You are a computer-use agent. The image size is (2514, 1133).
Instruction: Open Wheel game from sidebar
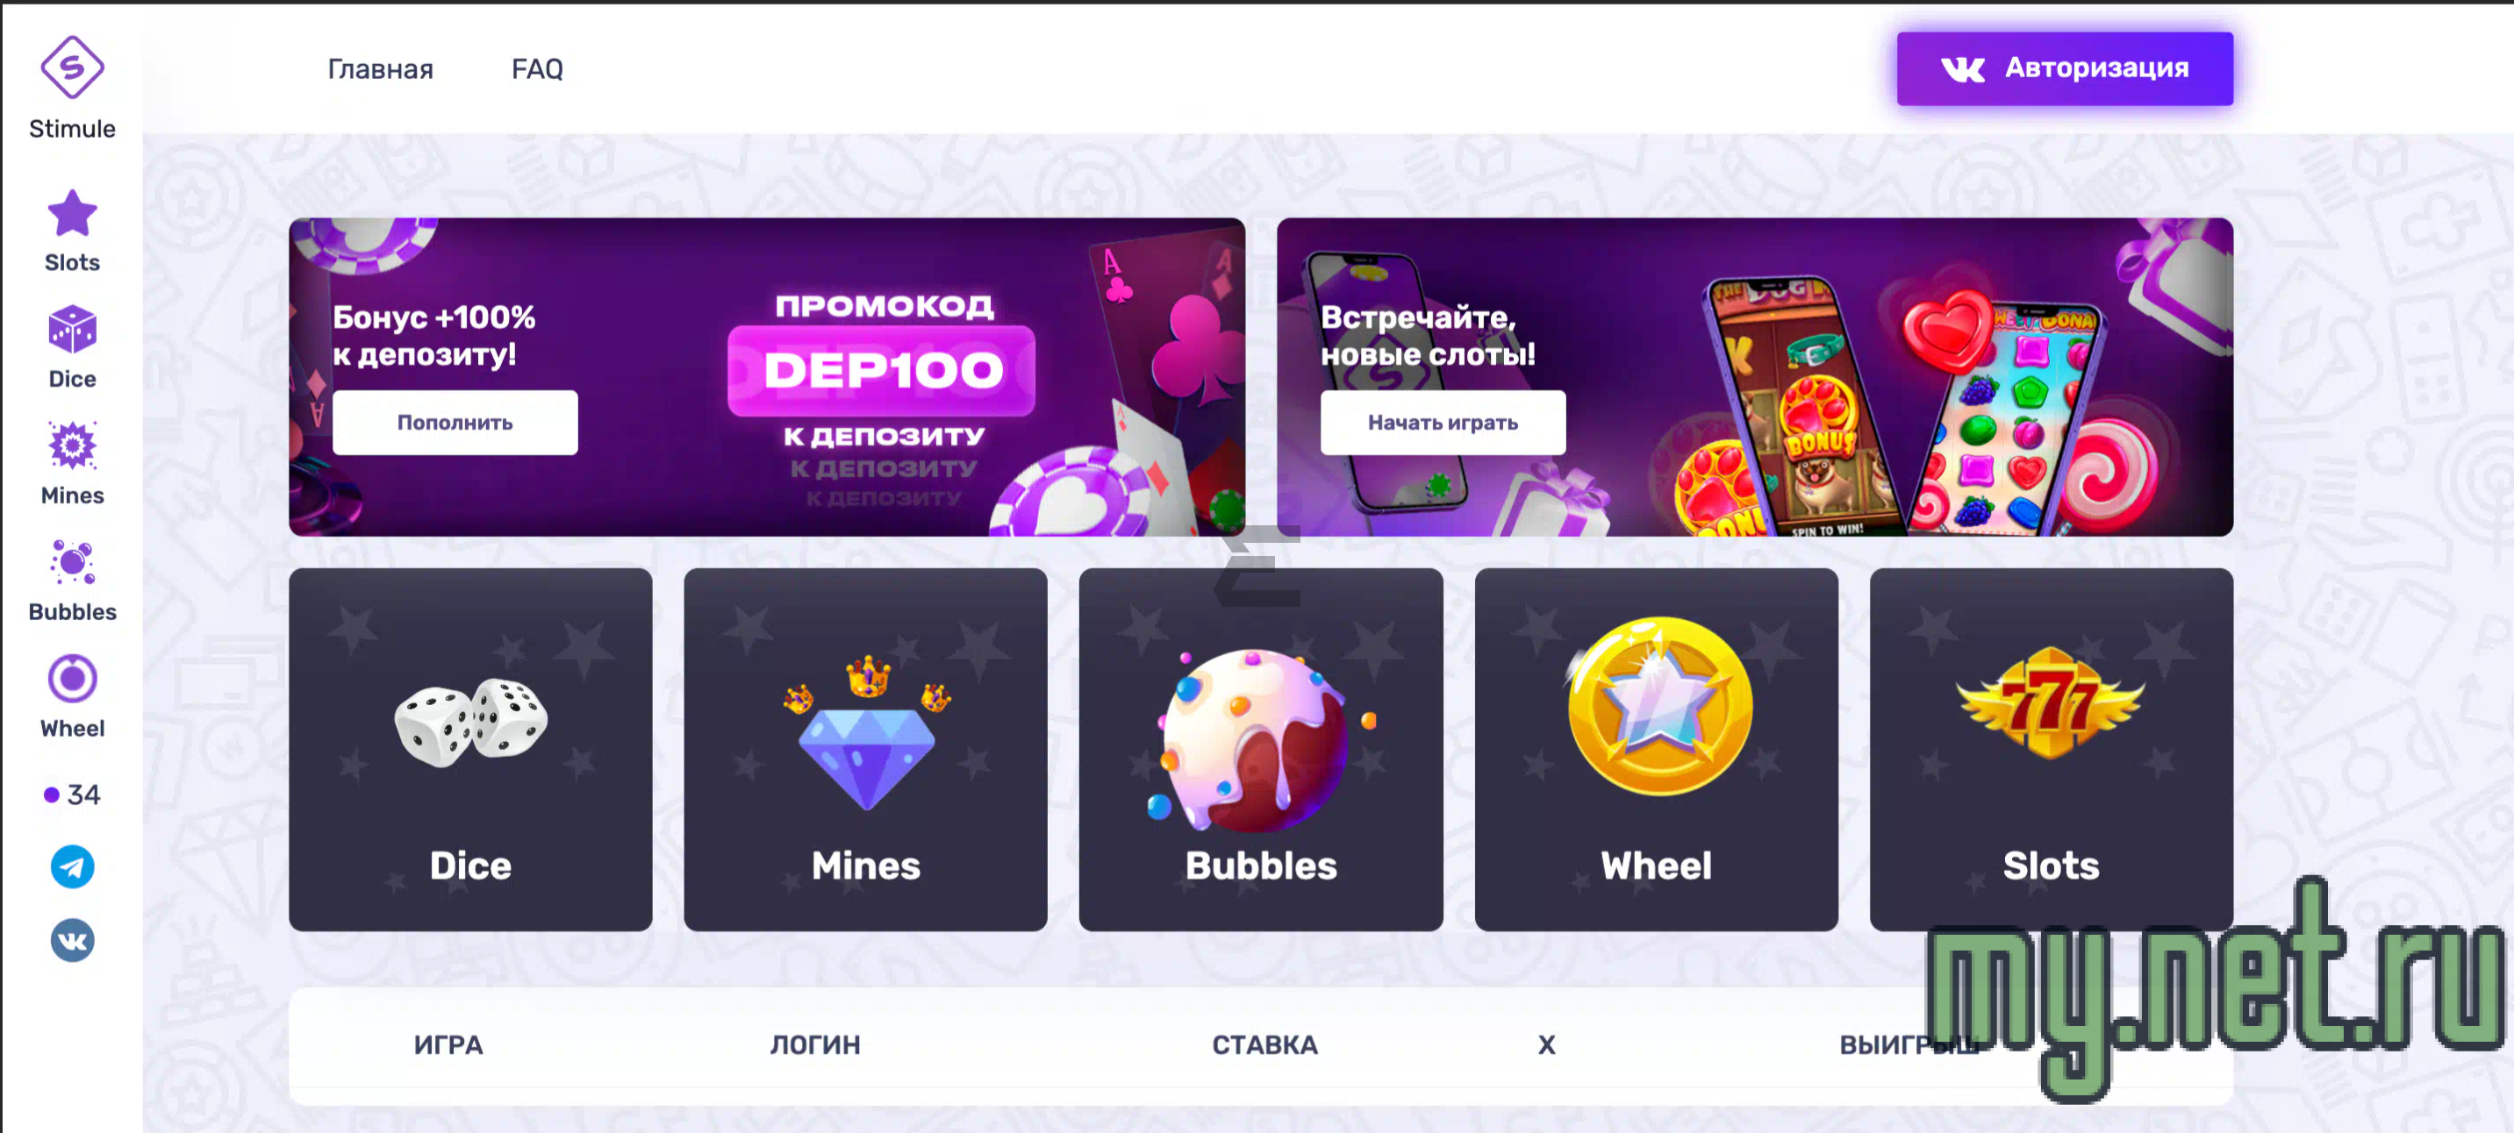point(72,697)
